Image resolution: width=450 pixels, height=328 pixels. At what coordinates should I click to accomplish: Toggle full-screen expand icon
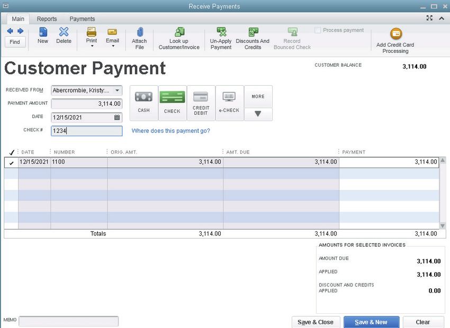click(429, 18)
